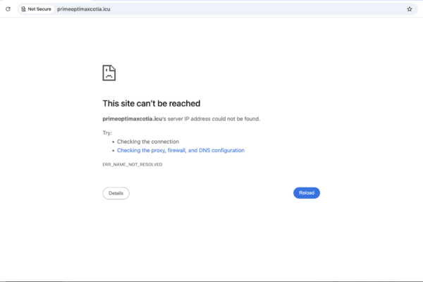Open the Not Secure site information chip
Viewport: 423px width, 282px height.
coord(35,9)
